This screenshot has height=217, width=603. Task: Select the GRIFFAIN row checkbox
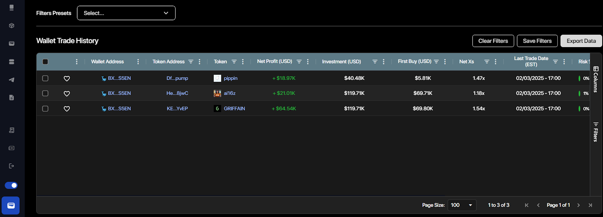pyautogui.click(x=45, y=108)
